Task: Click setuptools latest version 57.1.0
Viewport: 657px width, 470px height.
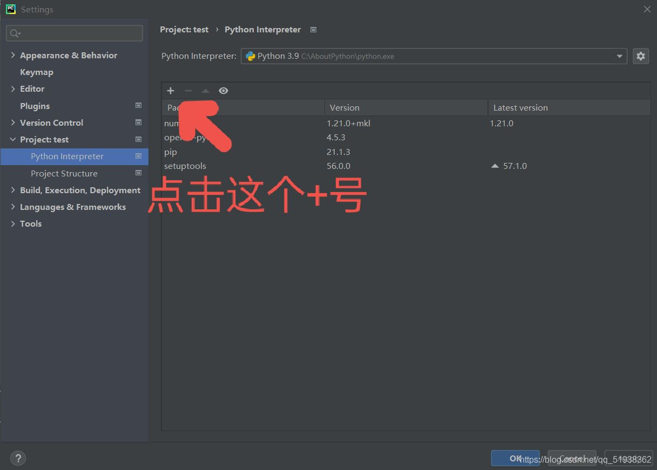Action: pyautogui.click(x=514, y=166)
